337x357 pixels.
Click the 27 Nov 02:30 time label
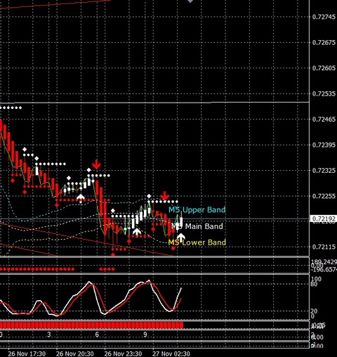tap(171, 353)
